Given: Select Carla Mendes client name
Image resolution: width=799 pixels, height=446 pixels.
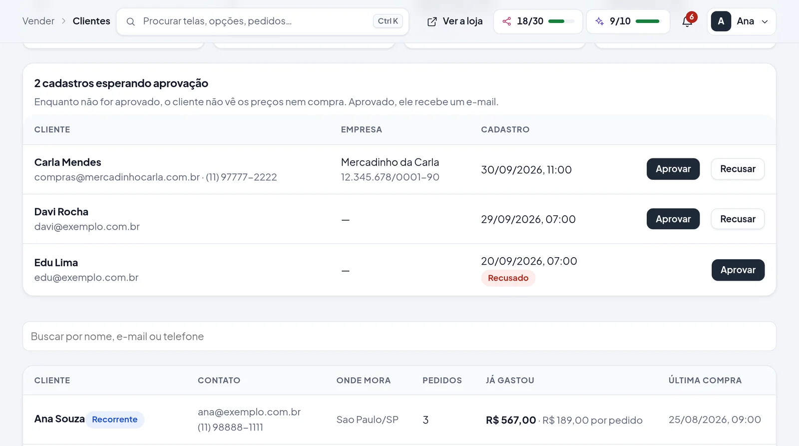Looking at the screenshot, I should click(x=67, y=162).
